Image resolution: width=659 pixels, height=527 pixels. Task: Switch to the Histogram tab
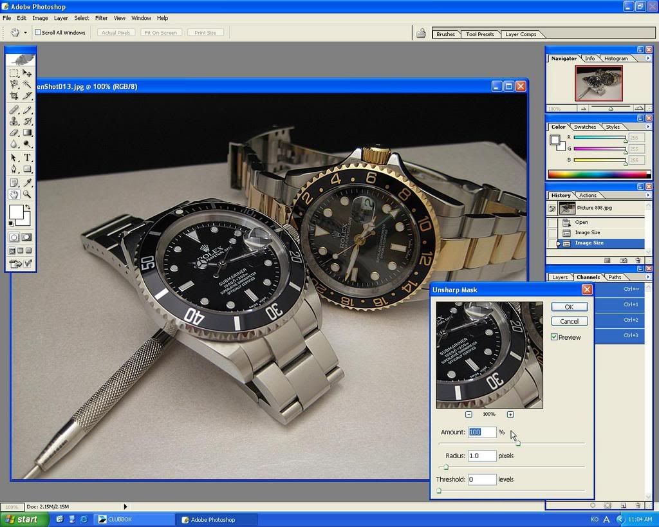[x=616, y=59]
